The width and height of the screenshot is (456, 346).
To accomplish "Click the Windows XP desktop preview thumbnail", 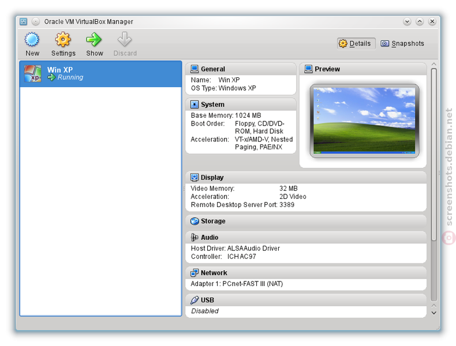I will tap(364, 121).
